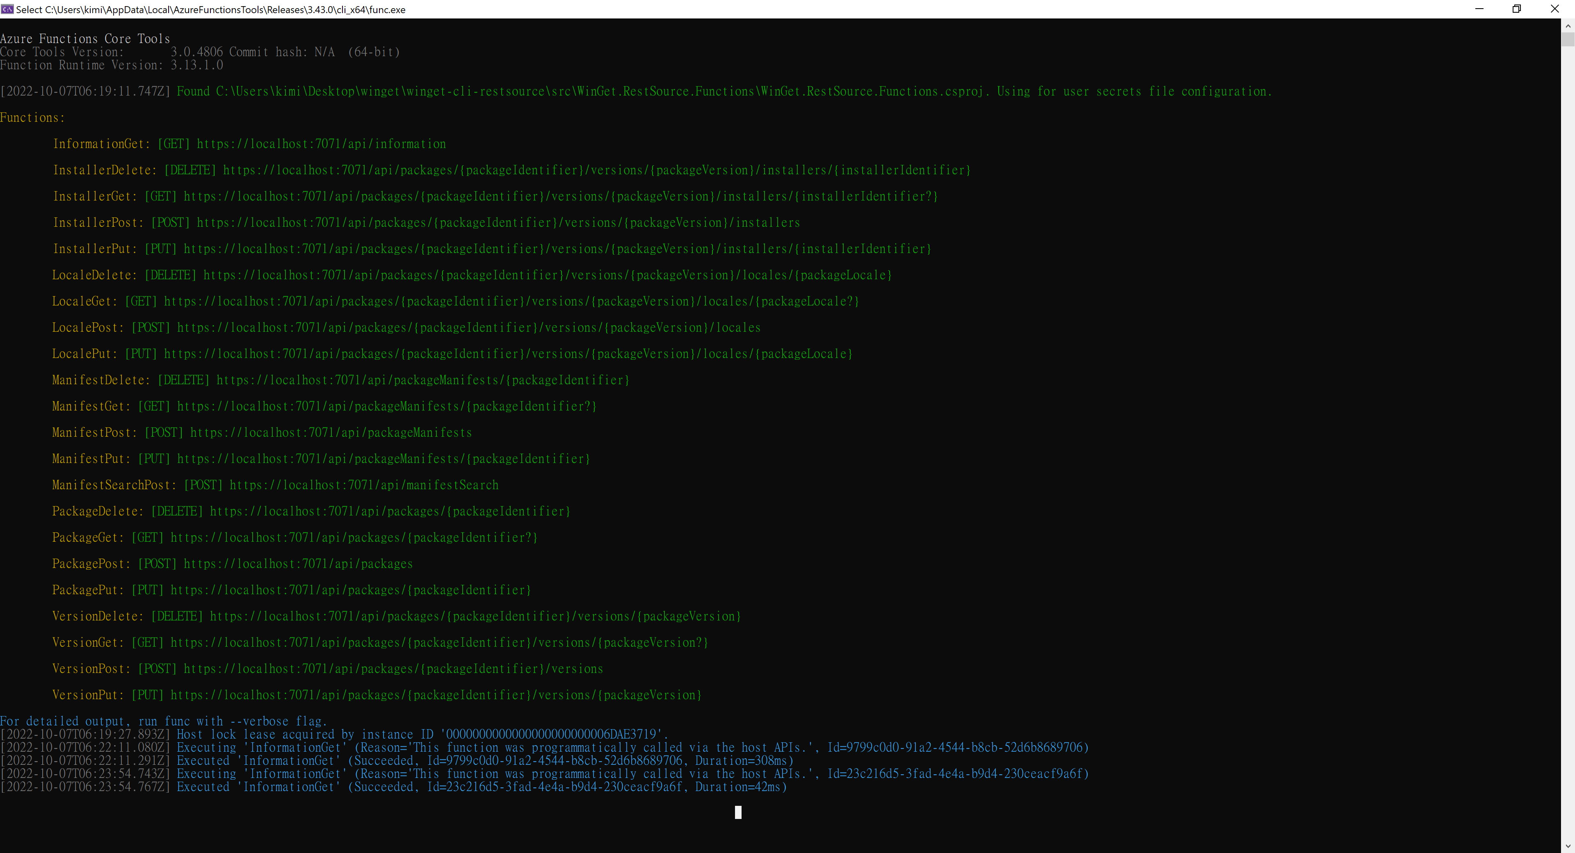Click the Executed InformationGet Duration=42ms line

pos(394,787)
